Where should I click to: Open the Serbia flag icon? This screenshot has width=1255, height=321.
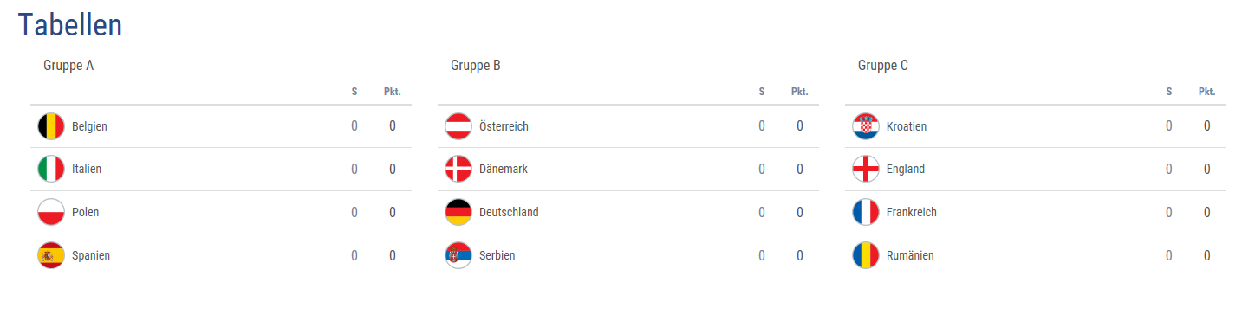458,256
